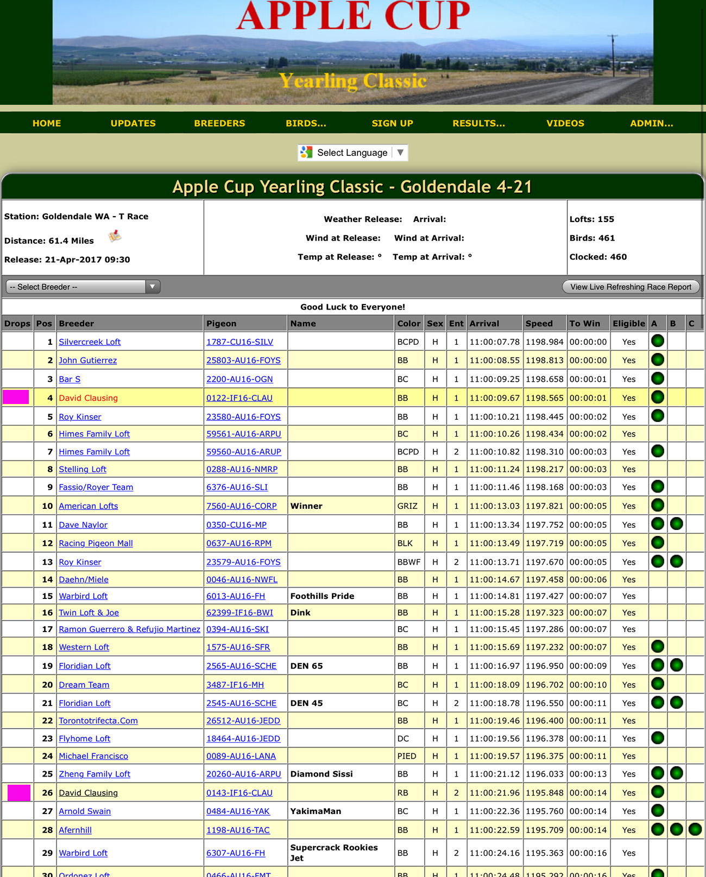This screenshot has height=877, width=706.
Task: Click green B dot for Dave Naylor
Action: [x=676, y=524]
